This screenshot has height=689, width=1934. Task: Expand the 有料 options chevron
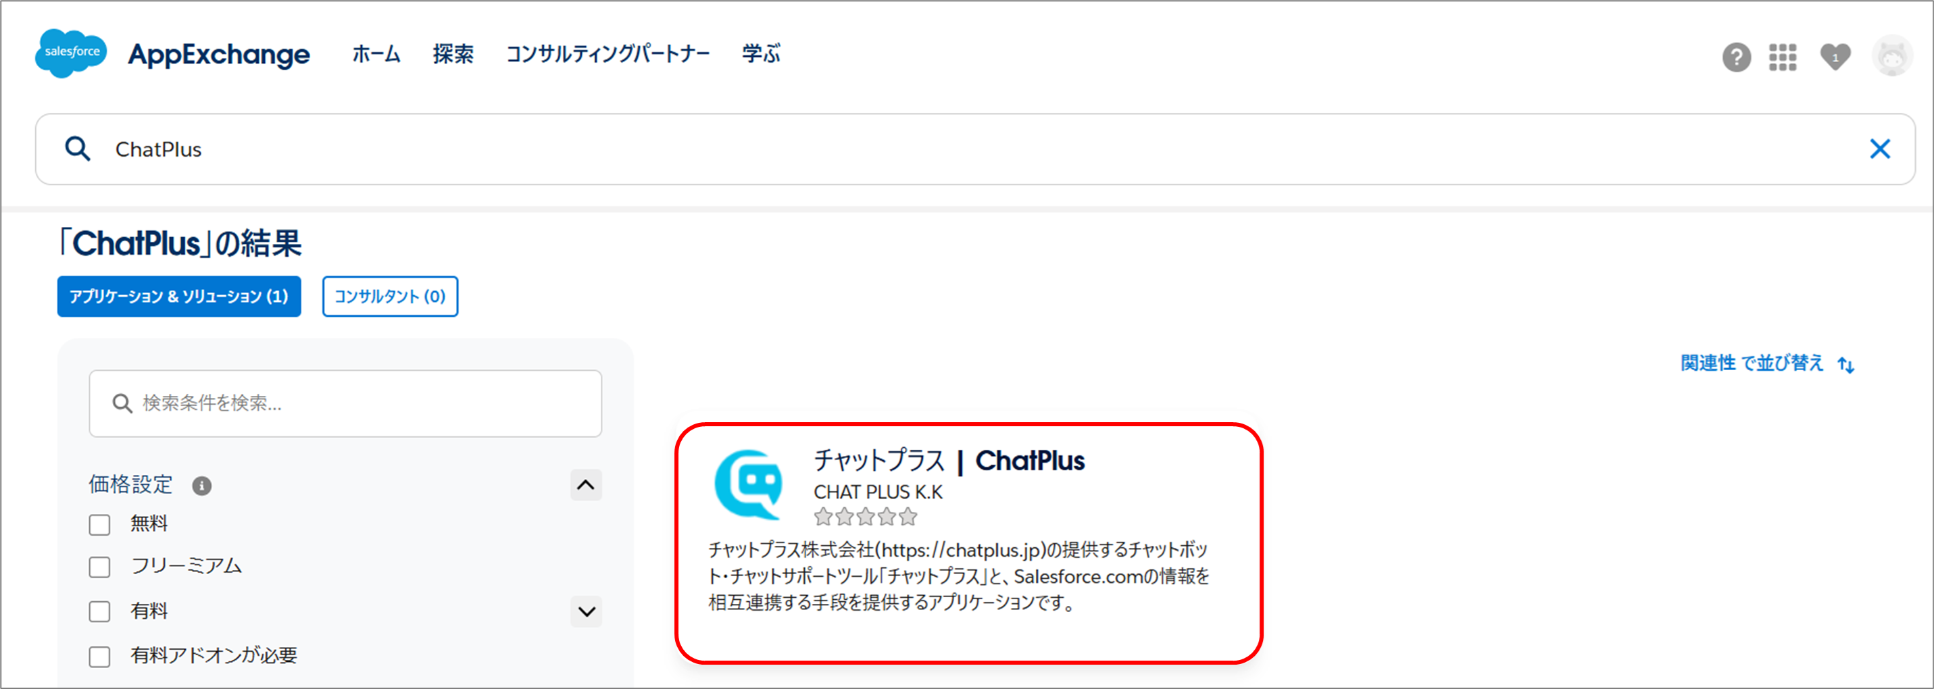click(587, 611)
